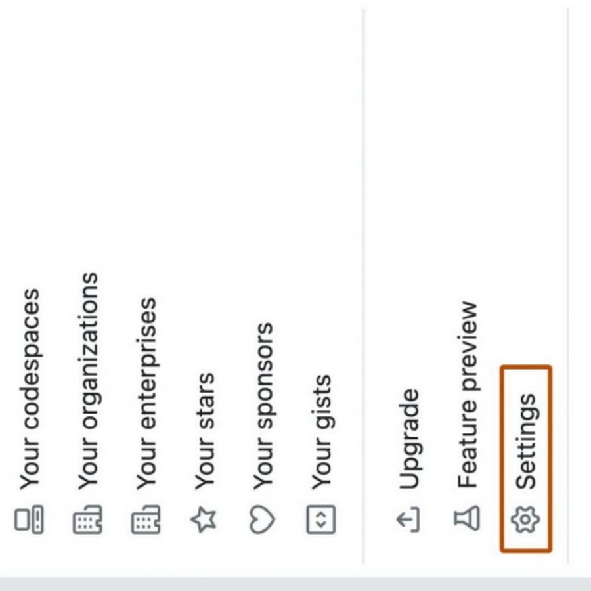The width and height of the screenshot is (591, 591).
Task: Click the Settings gear icon
Action: (x=525, y=520)
